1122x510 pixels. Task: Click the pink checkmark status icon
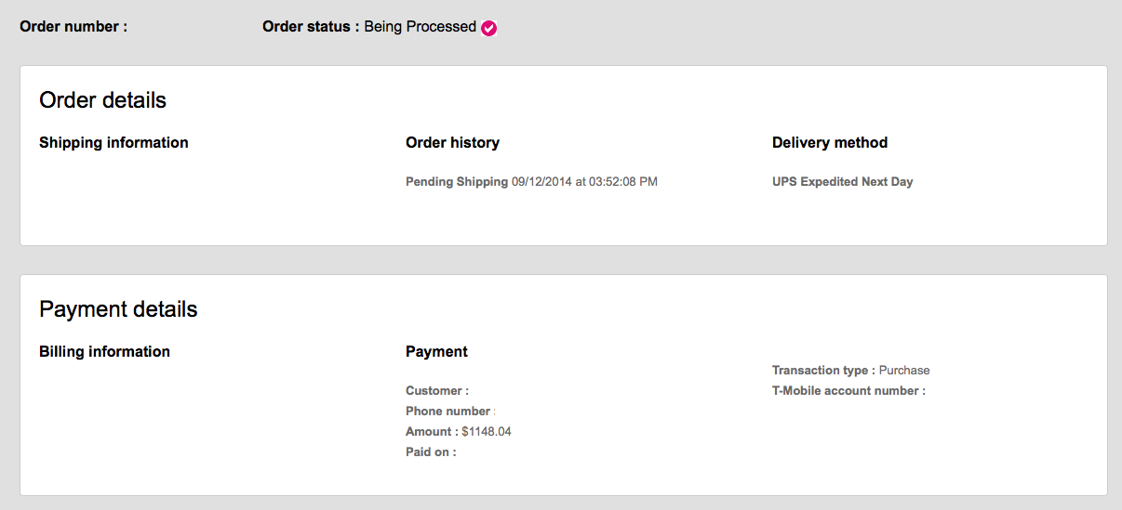click(x=489, y=28)
